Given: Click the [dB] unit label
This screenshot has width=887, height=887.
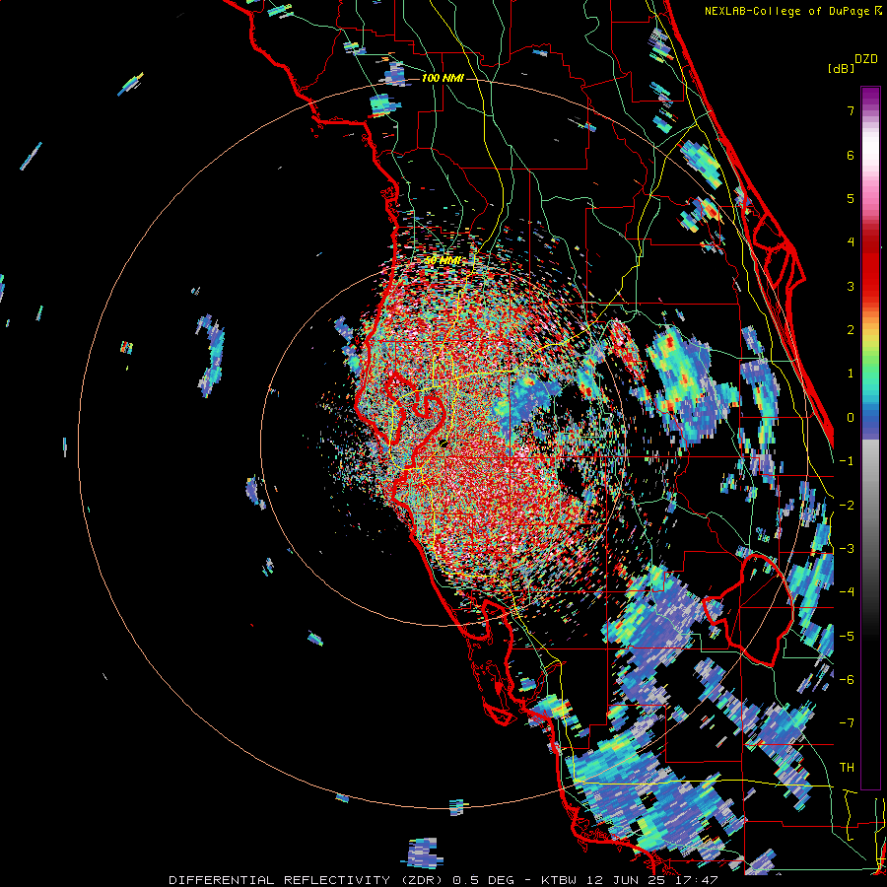Looking at the screenshot, I should click(x=842, y=68).
